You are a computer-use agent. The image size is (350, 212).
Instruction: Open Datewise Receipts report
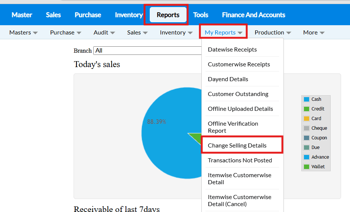point(232,49)
